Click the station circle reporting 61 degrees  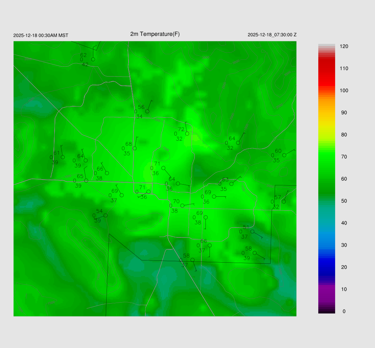(63, 157)
